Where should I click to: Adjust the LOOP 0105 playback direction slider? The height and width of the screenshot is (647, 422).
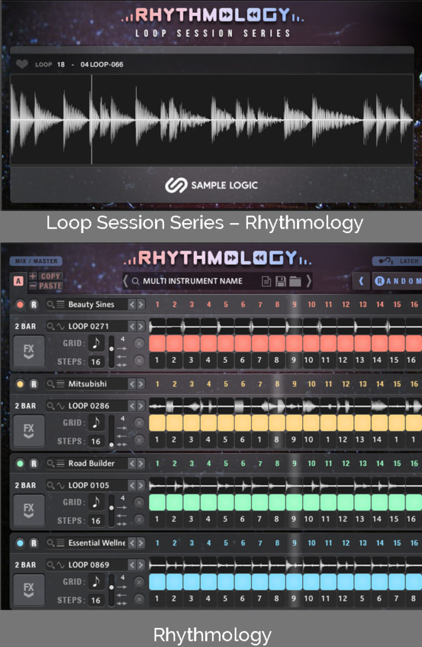click(111, 510)
